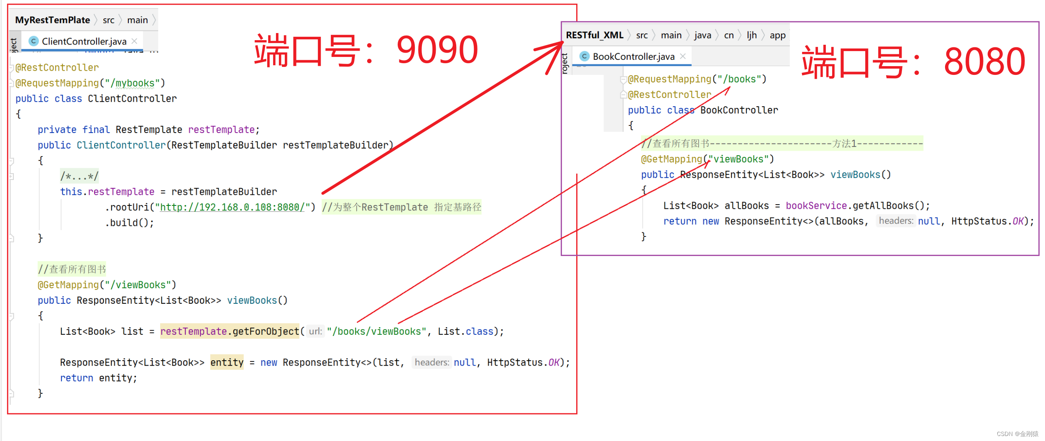This screenshot has width=1045, height=441.
Task: Click the @GetMapping("viewBooks") annotation in BookController
Action: 708,159
